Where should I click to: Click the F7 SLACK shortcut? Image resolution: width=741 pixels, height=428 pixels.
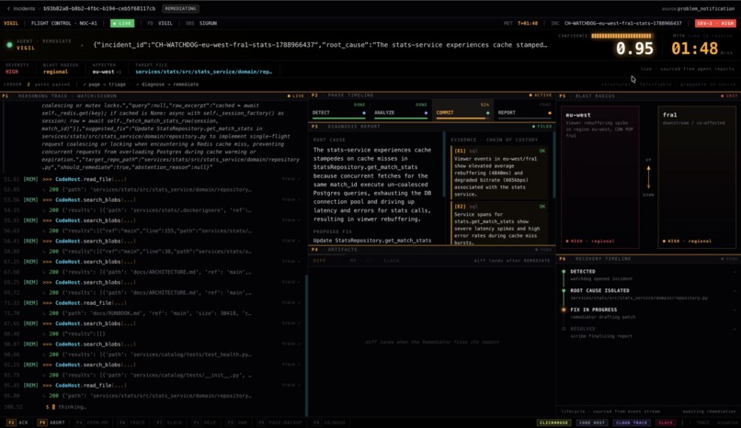(x=169, y=422)
